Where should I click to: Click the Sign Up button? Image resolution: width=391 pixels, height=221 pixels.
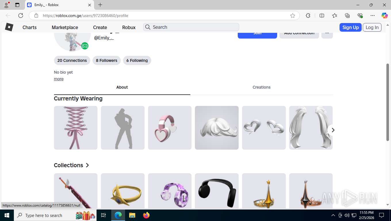click(x=350, y=27)
